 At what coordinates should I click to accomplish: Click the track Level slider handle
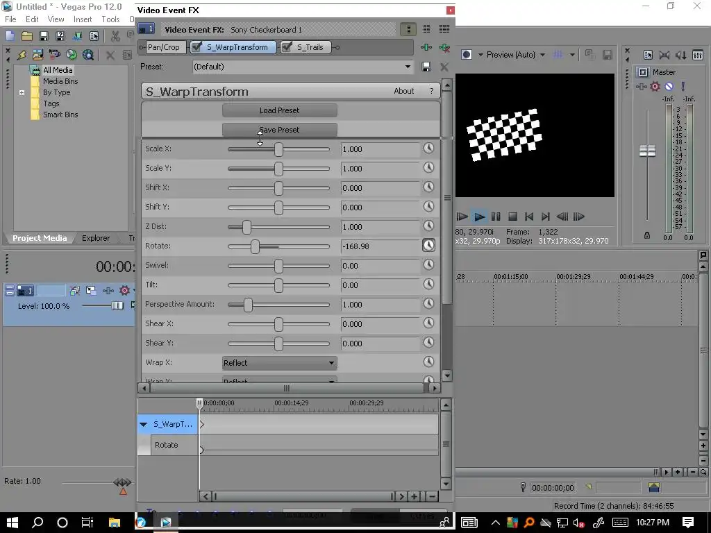117,305
